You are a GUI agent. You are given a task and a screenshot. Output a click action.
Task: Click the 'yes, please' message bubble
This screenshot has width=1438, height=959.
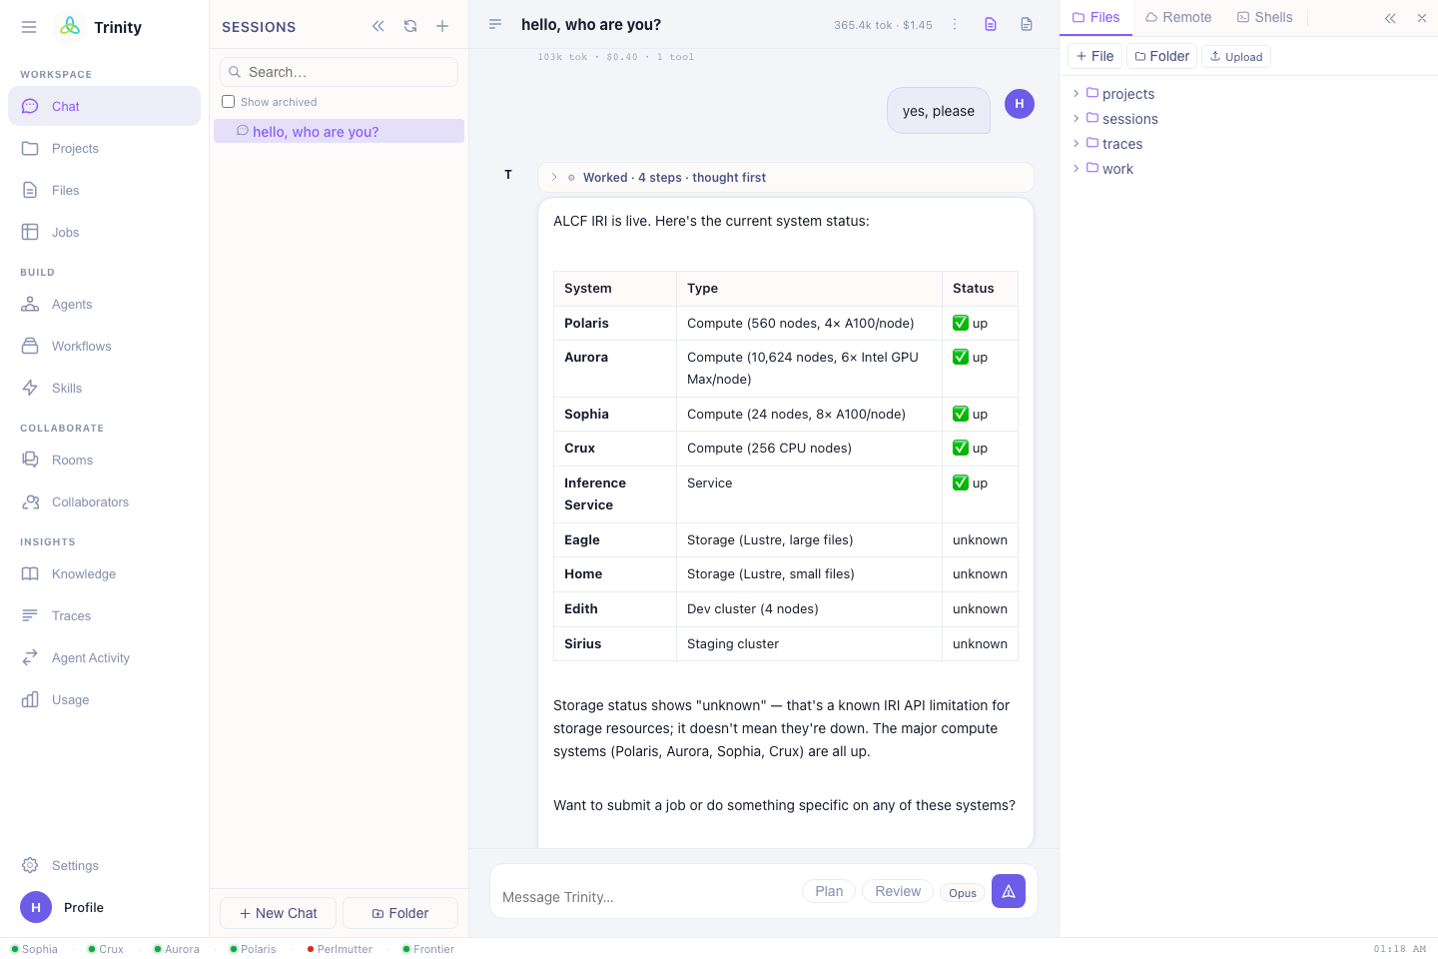click(x=939, y=111)
